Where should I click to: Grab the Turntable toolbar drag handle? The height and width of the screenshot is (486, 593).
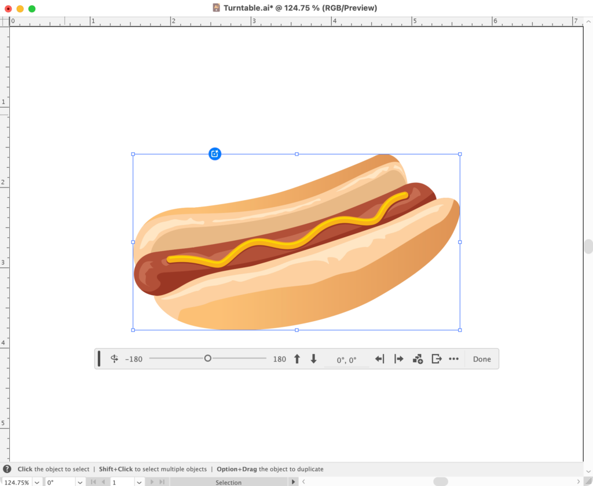point(99,359)
